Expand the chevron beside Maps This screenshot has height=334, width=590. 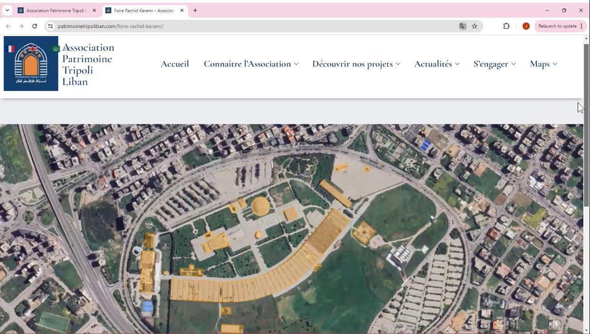coord(554,64)
